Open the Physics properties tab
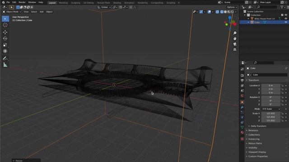Image resolution: width=289 pixels, height=162 pixels. pyautogui.click(x=242, y=117)
